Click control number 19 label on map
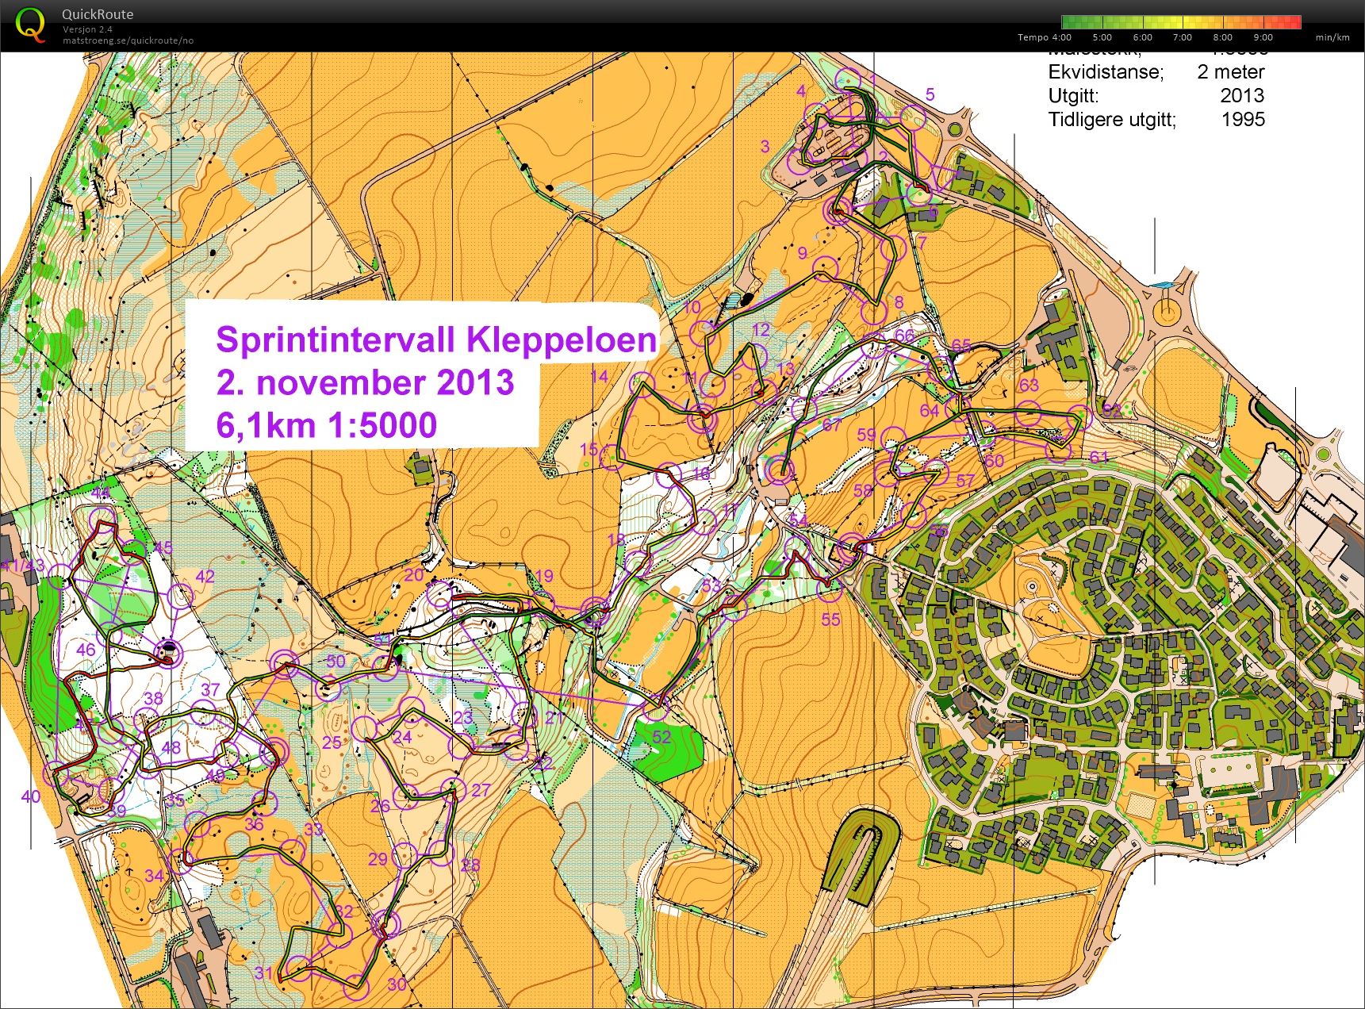1365x1009 pixels. click(x=543, y=576)
